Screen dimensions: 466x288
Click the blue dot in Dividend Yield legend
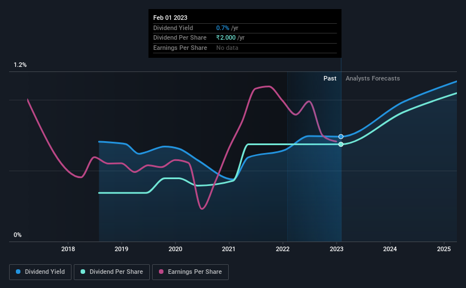[18, 272]
